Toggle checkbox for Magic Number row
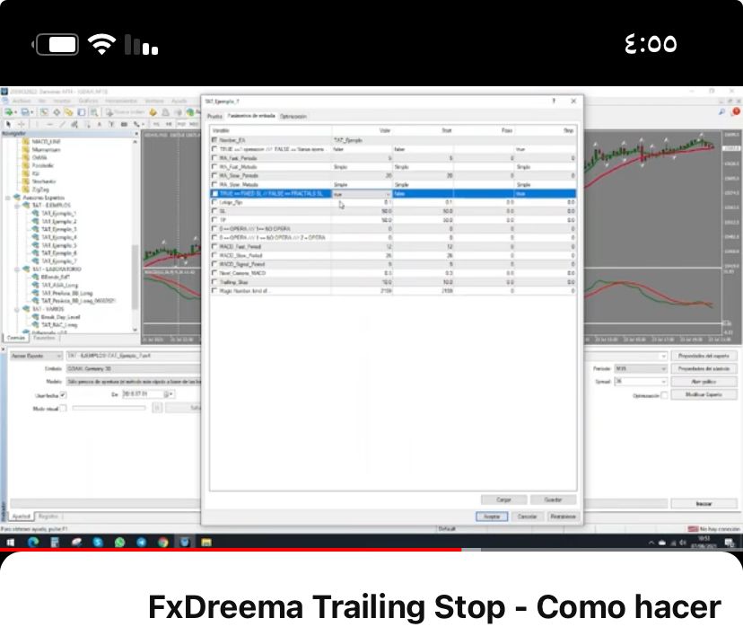743x627 pixels. [214, 291]
